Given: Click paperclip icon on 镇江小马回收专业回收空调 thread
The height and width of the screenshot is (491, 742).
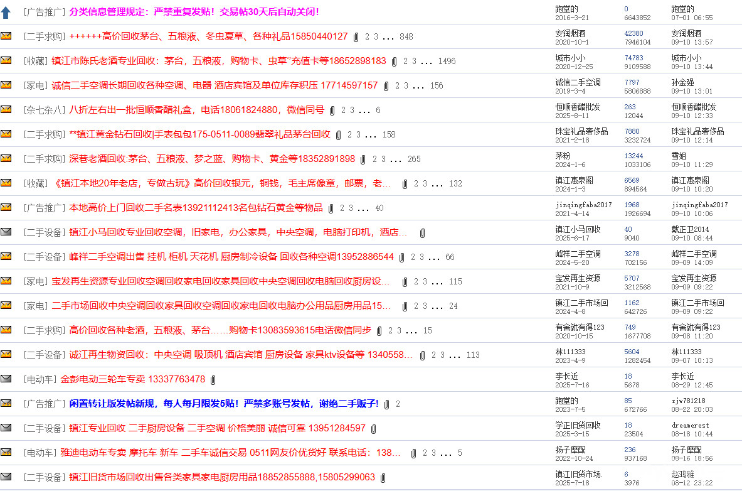Looking at the screenshot, I should tap(423, 232).
